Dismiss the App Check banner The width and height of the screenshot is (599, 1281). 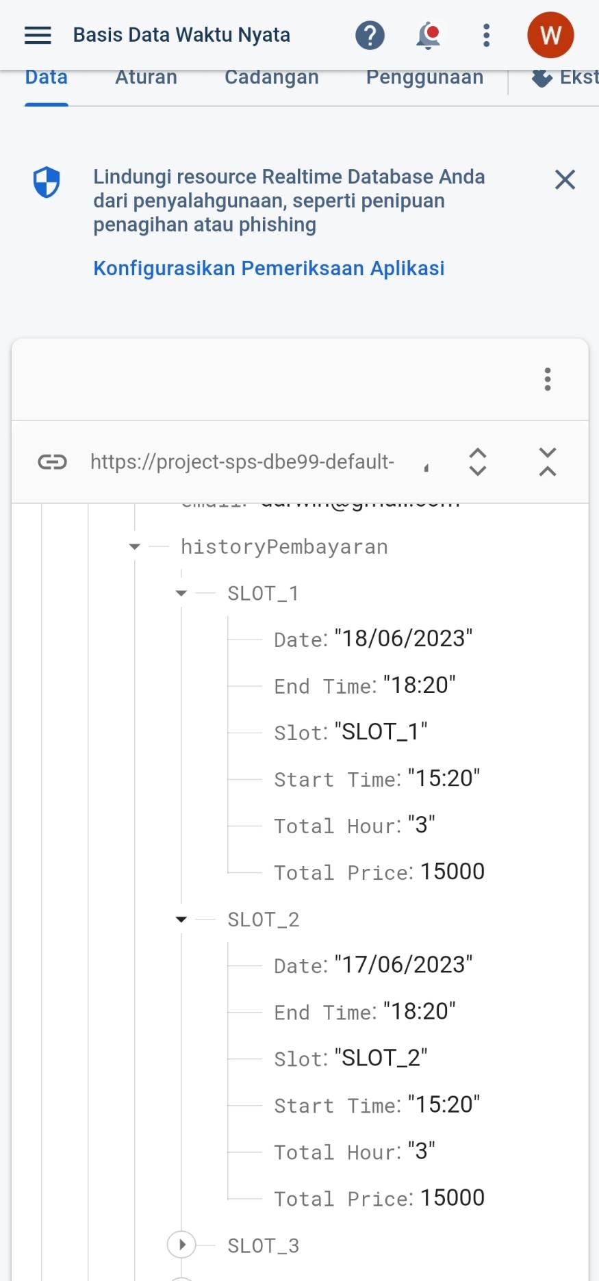[x=565, y=179]
